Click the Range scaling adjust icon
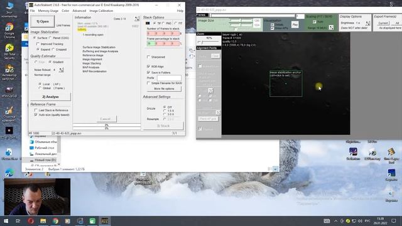This screenshot has width=402, height=226. [331, 28]
